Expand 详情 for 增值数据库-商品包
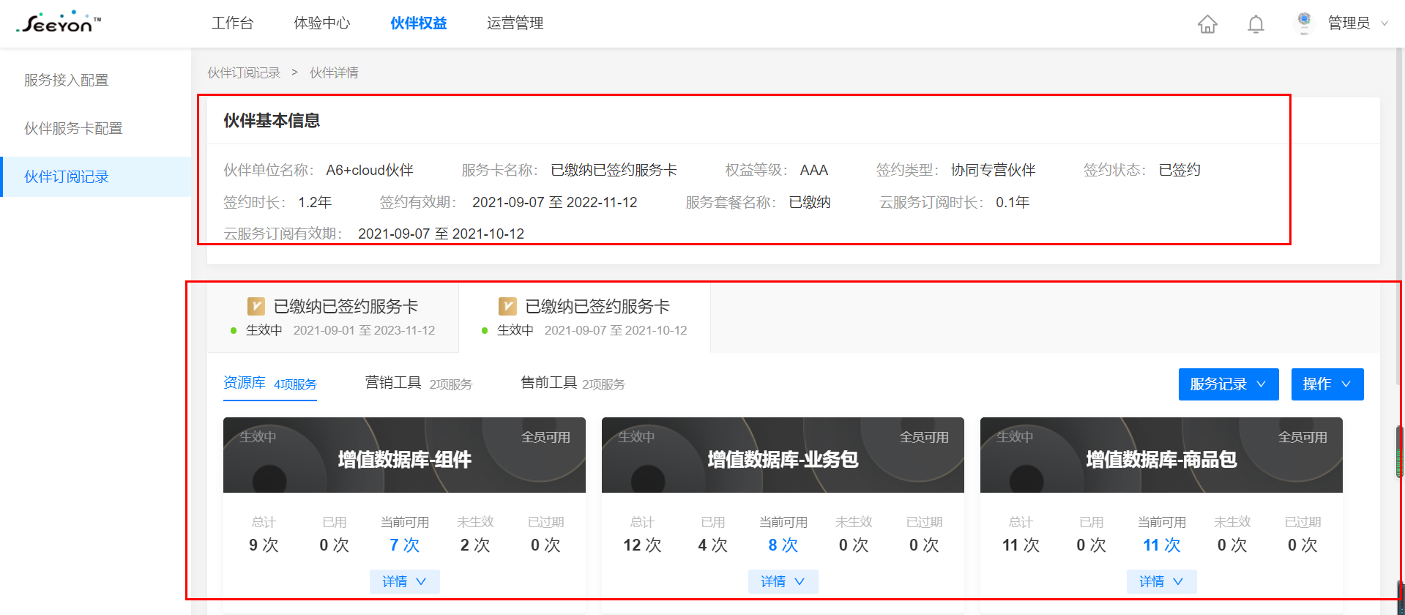 (1161, 581)
